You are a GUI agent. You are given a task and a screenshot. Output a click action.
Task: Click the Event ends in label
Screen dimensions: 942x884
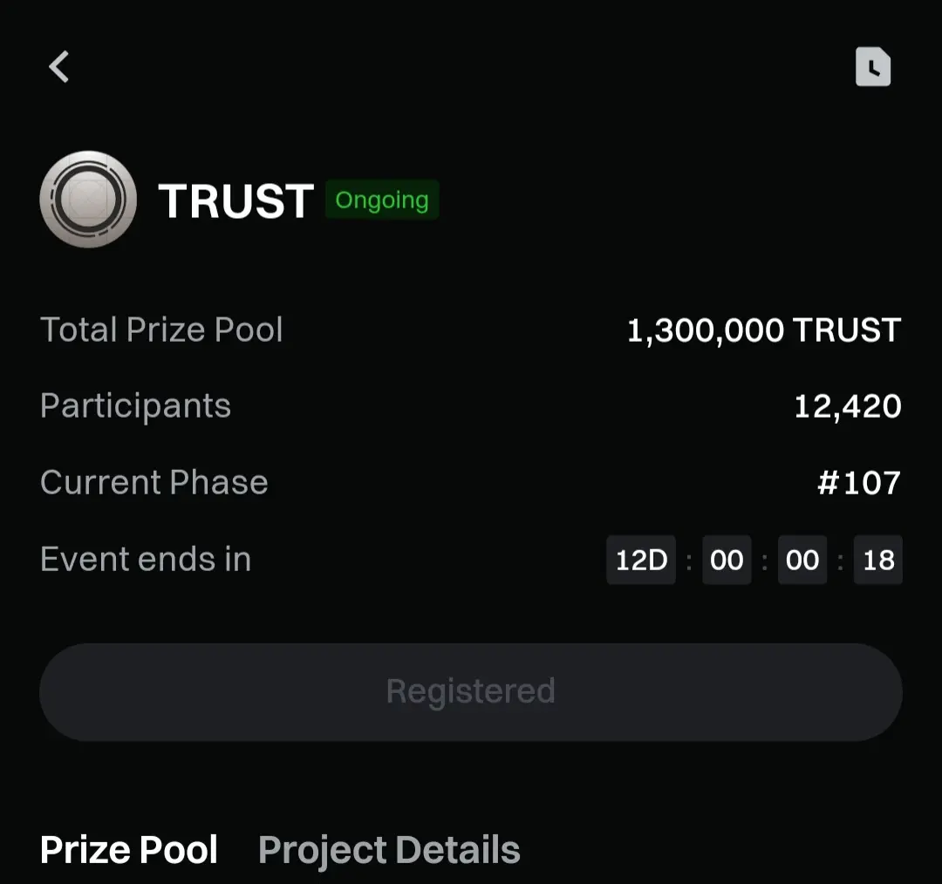click(x=146, y=559)
